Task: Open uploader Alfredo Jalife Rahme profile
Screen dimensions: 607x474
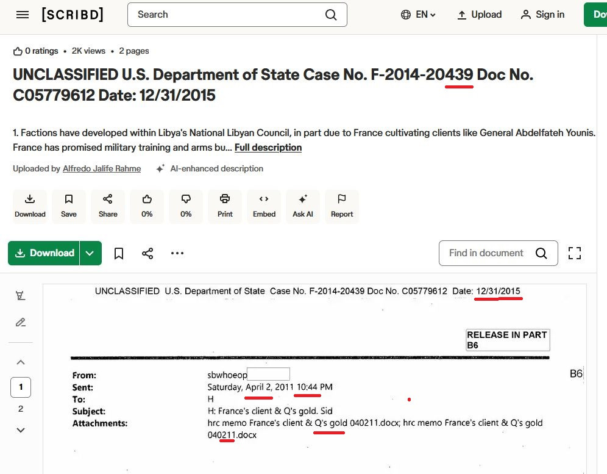Action: 102,169
